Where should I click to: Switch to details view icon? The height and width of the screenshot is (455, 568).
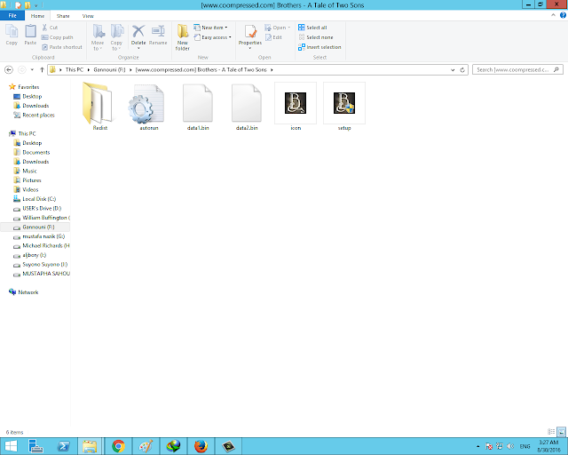(x=551, y=432)
